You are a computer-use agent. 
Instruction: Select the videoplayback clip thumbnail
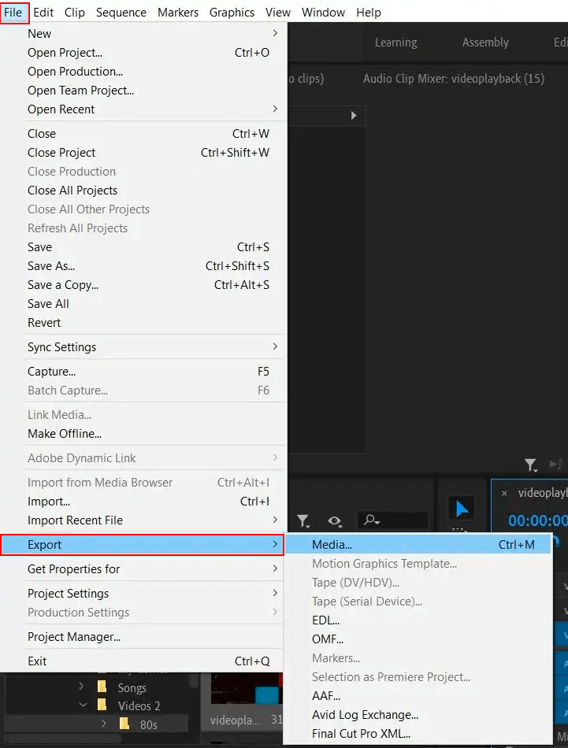point(247,688)
